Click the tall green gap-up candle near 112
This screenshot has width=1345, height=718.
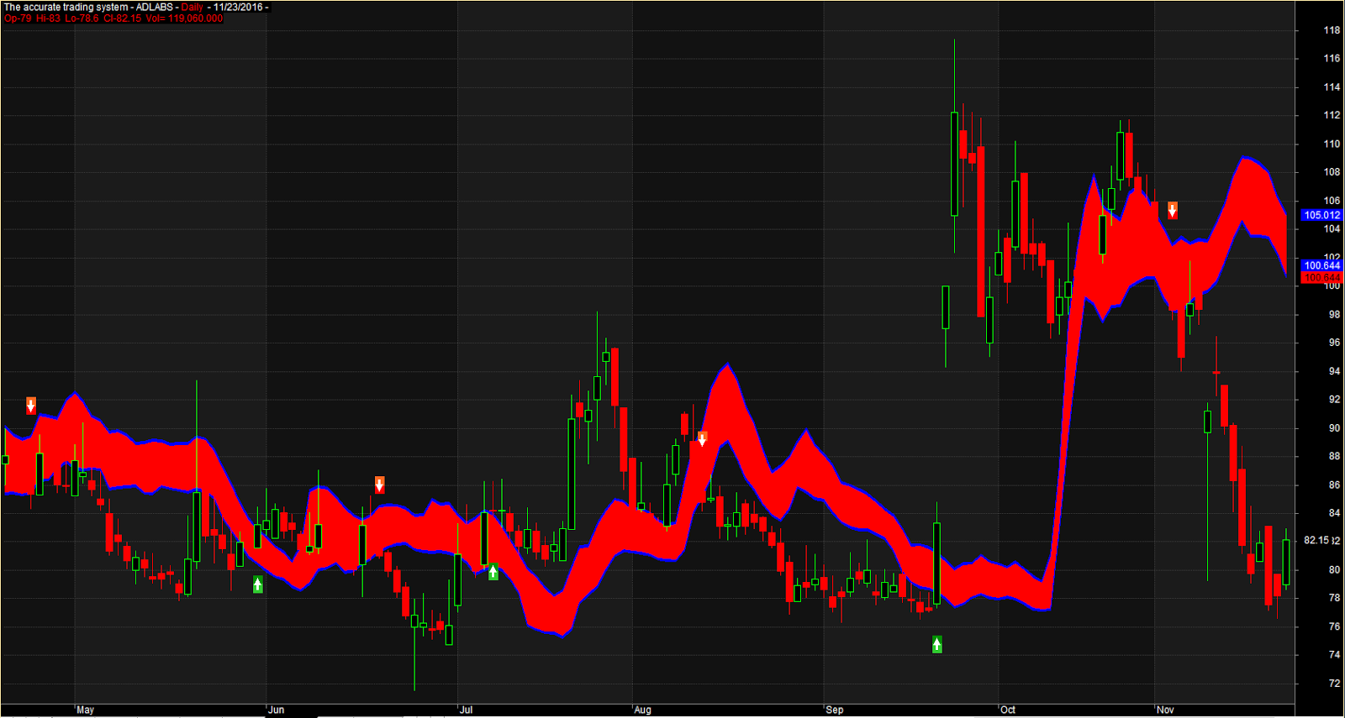point(954,164)
